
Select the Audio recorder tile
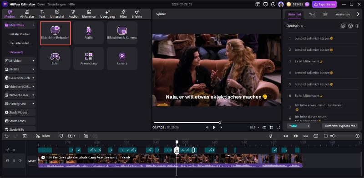88,33
